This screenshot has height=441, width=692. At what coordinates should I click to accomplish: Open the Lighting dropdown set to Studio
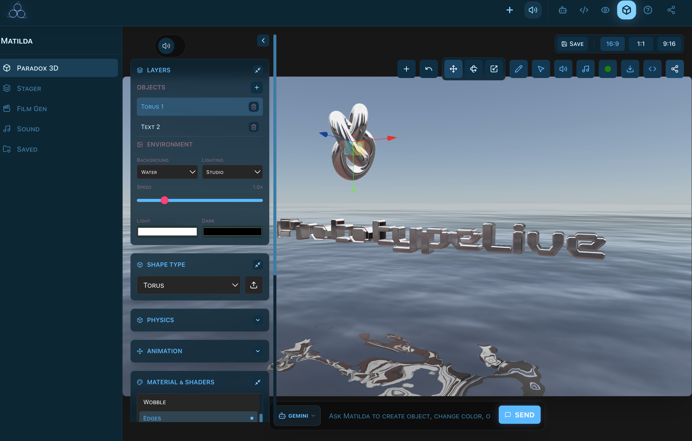click(x=232, y=172)
